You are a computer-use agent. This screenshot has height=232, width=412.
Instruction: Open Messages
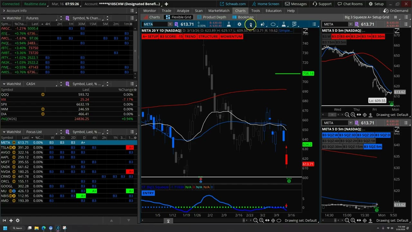(296, 4)
